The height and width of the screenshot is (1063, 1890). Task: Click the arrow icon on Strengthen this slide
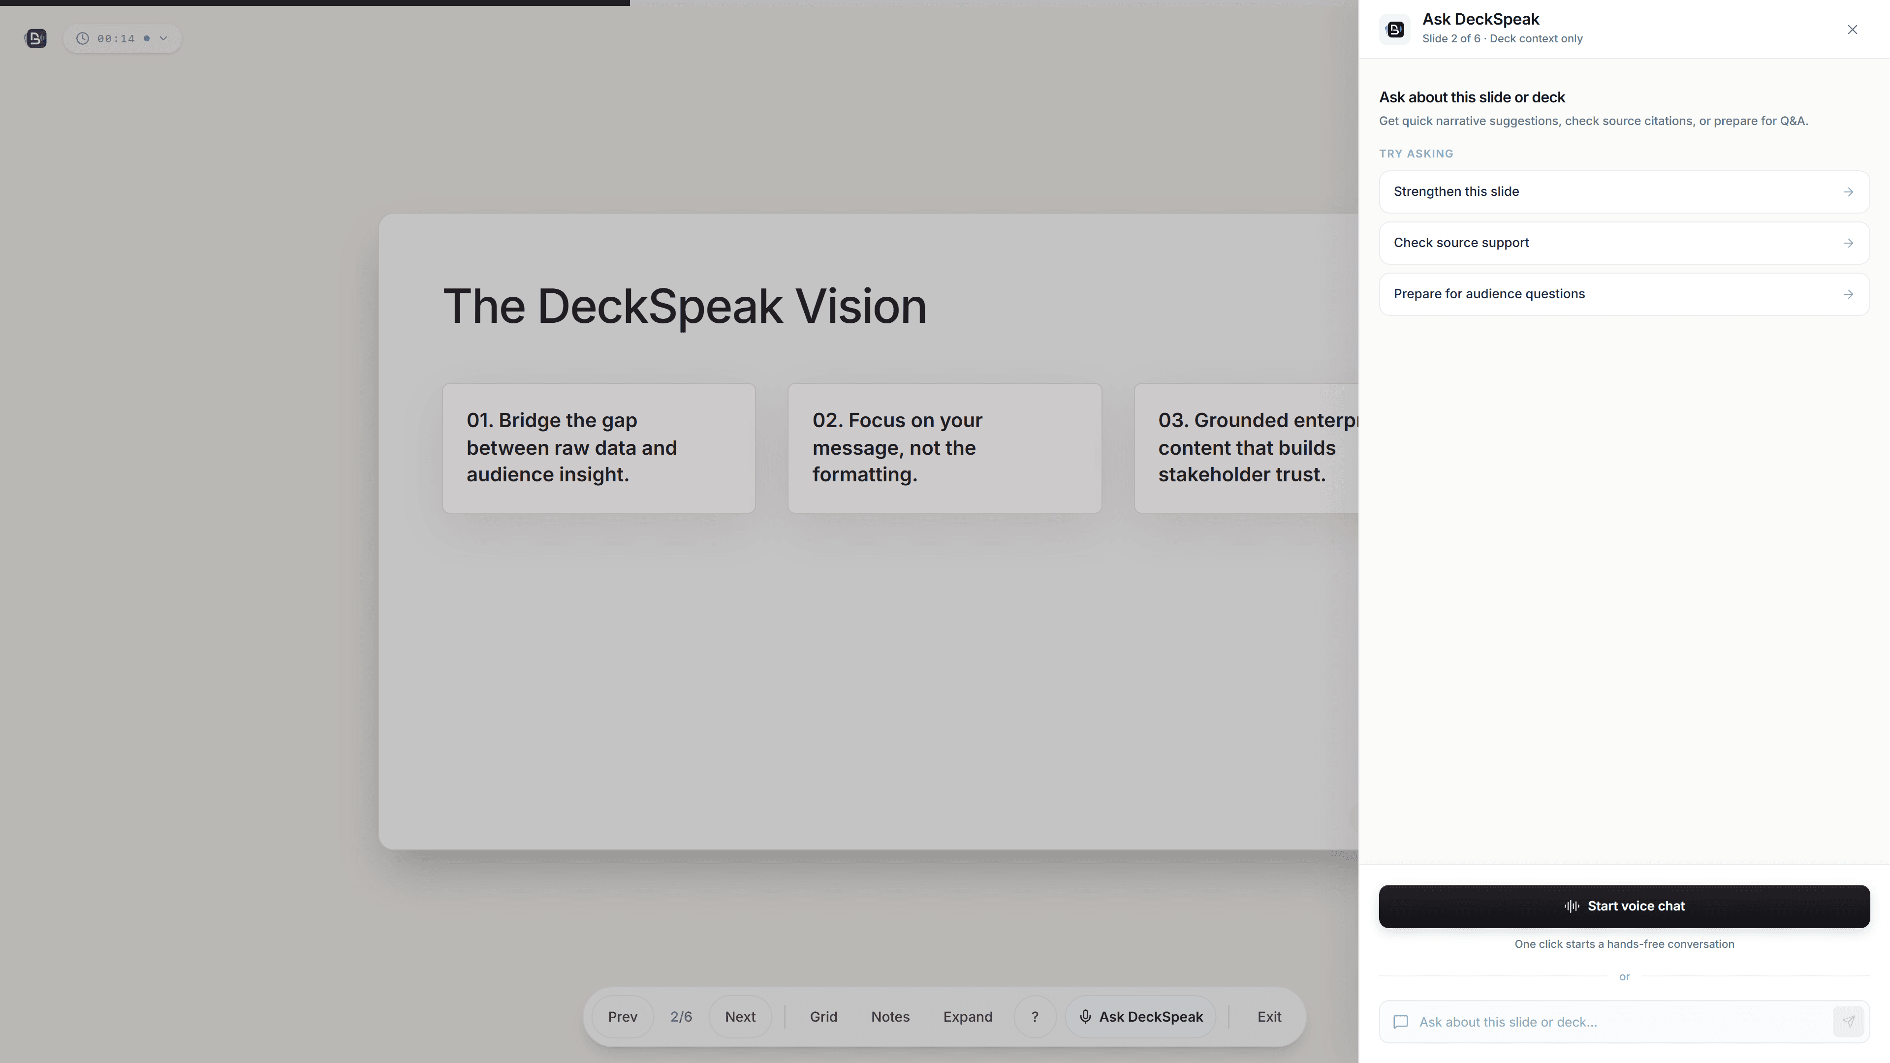click(x=1848, y=191)
